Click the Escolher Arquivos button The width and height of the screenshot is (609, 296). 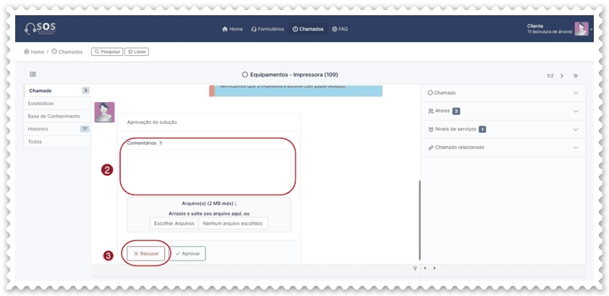coord(174,224)
